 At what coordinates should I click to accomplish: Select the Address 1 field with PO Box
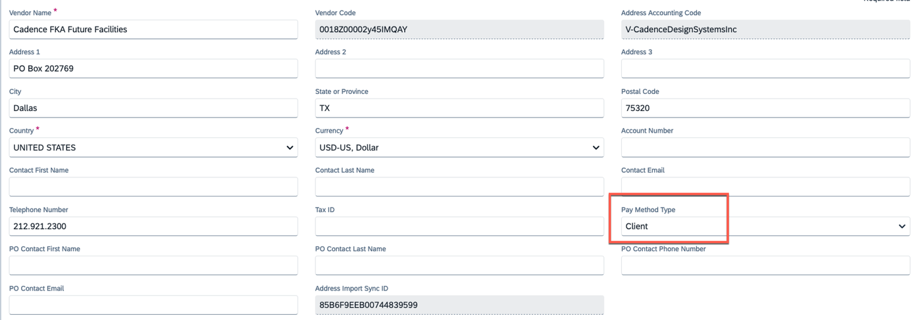pos(153,68)
